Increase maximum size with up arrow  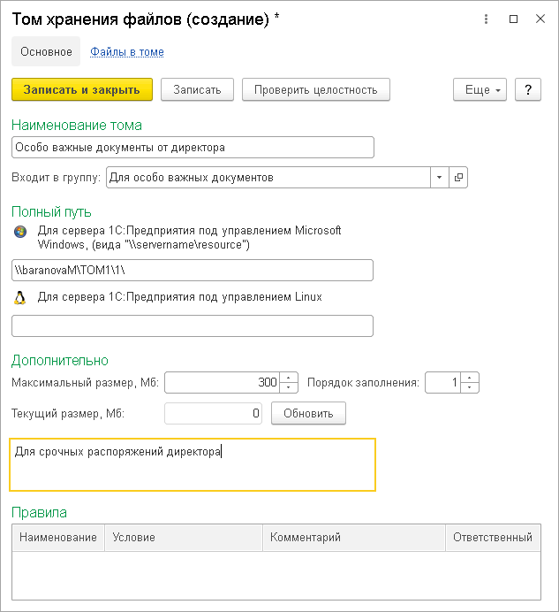pyautogui.click(x=289, y=378)
